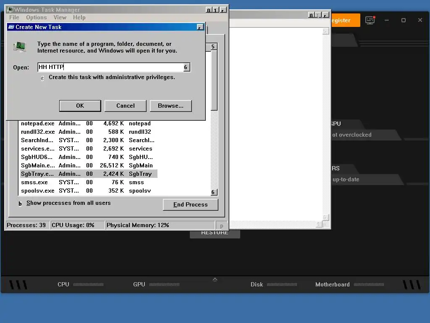Open the View menu in Task Manager
This screenshot has width=430, height=323.
click(60, 17)
